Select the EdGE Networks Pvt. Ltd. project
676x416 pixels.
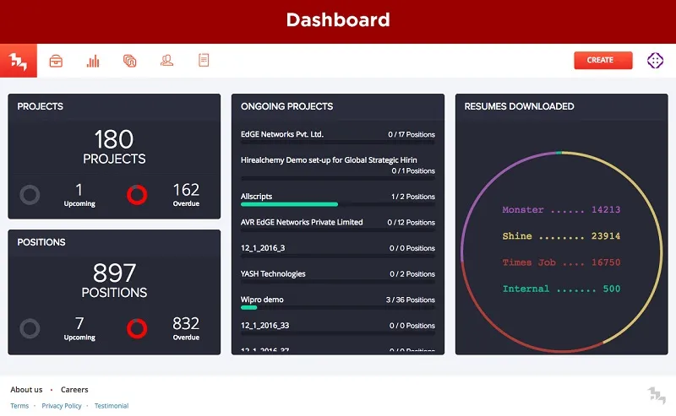pos(282,134)
